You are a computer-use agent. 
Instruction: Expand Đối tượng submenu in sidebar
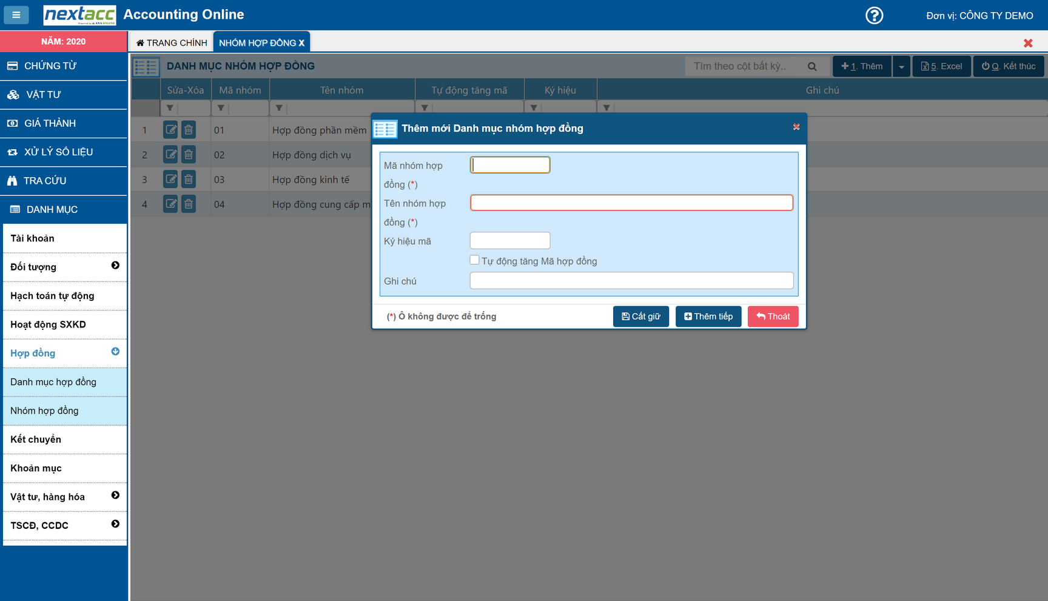[115, 266]
